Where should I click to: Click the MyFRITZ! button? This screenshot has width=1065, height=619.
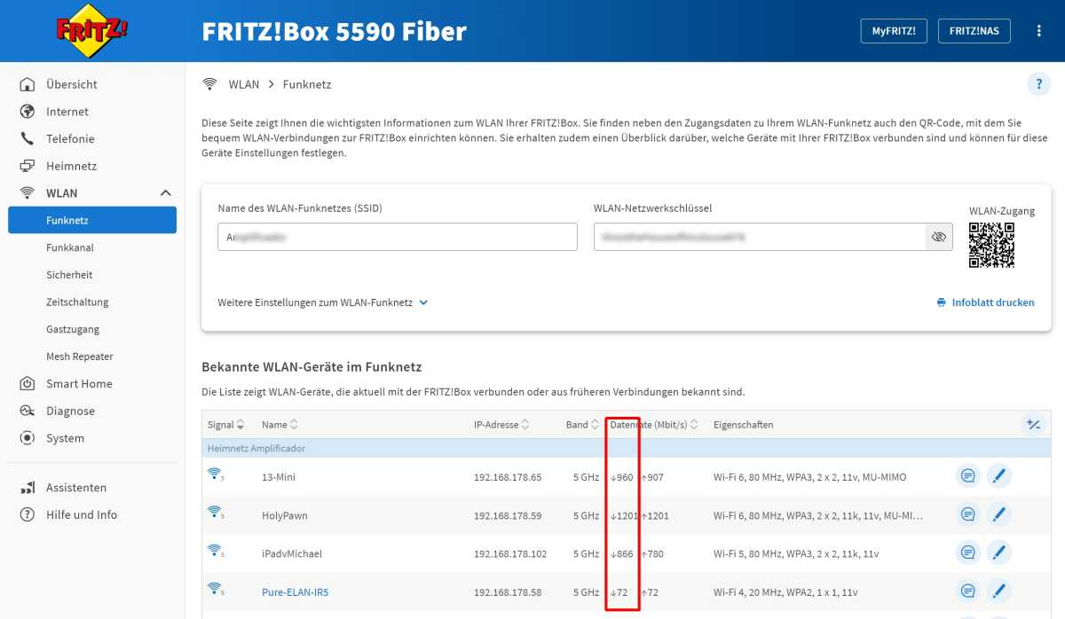(x=894, y=31)
